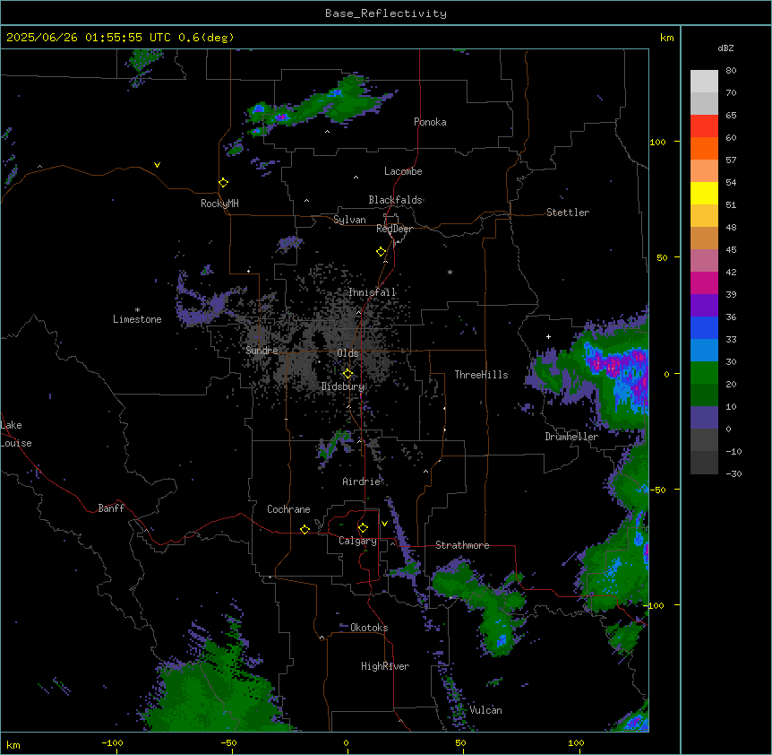
Task: Click the 0 label on the bottom axis
Action: [346, 742]
